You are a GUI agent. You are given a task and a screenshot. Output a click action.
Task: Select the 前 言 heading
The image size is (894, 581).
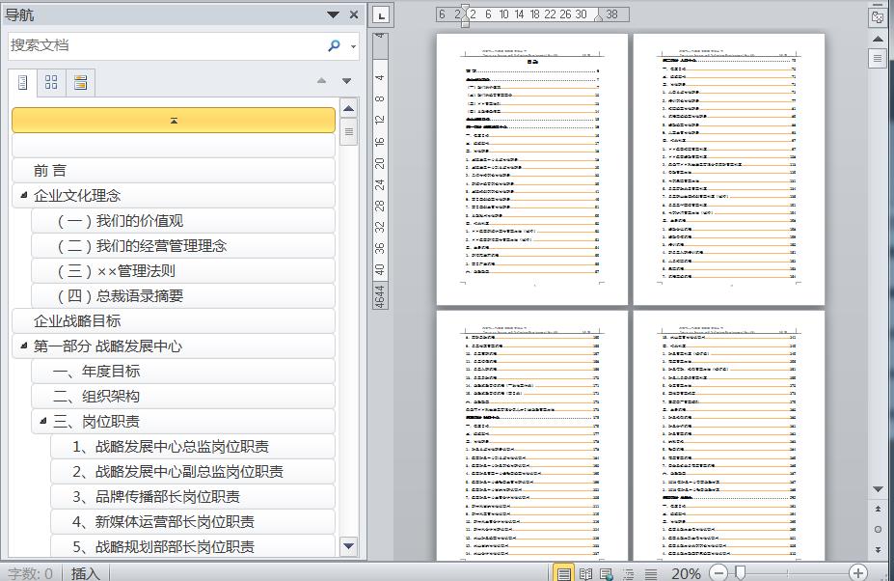click(x=174, y=171)
